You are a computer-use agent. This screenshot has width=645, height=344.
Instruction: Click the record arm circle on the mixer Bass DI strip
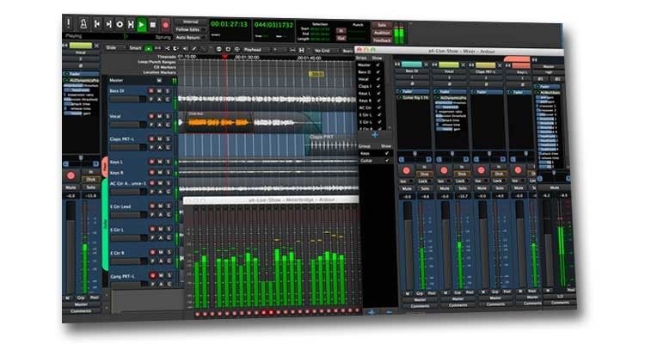pos(407,170)
